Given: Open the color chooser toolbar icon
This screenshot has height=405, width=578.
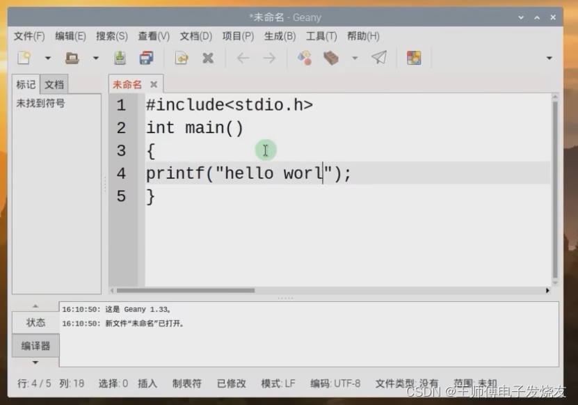Looking at the screenshot, I should click(414, 58).
